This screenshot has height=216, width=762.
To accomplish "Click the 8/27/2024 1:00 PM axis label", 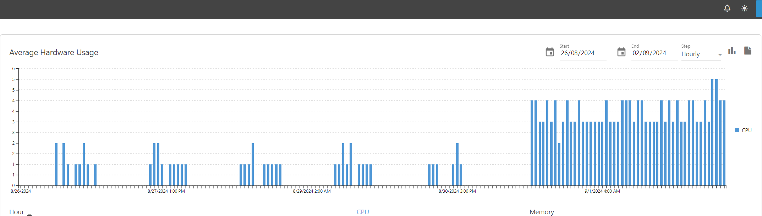I will 166,191.
